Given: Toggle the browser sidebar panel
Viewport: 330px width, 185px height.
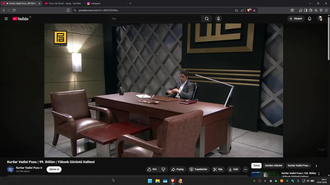Looking at the screenshot, I should (x=306, y=10).
